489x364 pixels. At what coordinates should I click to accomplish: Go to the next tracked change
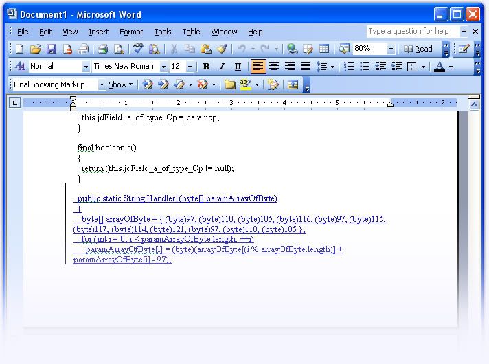pos(163,84)
